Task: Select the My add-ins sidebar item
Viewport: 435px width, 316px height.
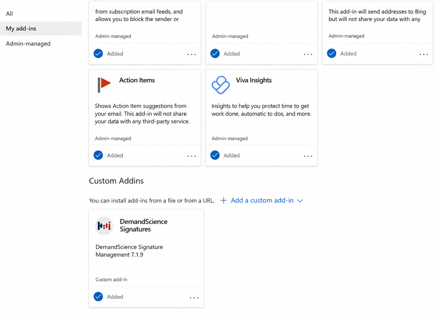Action: click(41, 28)
